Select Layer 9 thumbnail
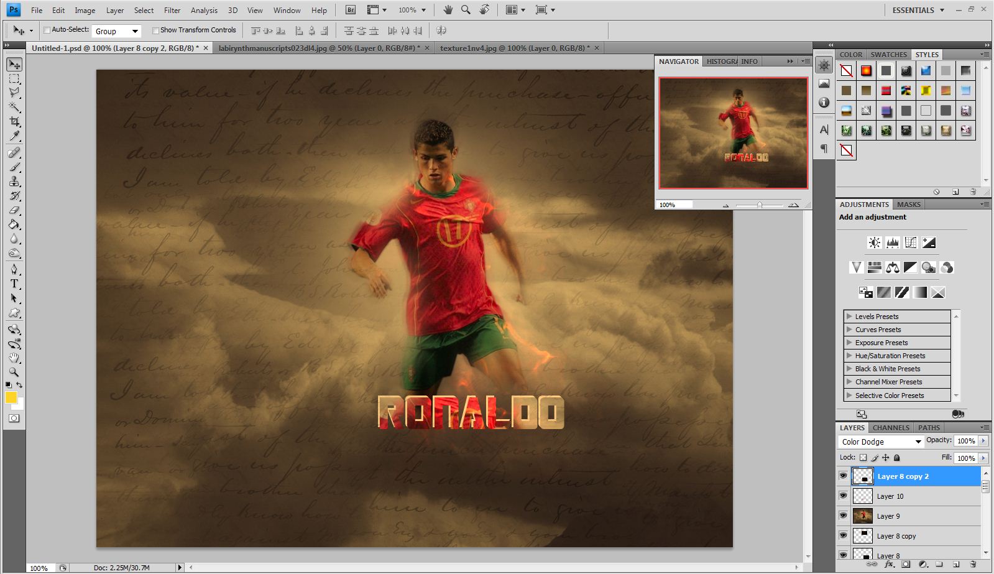 [862, 516]
